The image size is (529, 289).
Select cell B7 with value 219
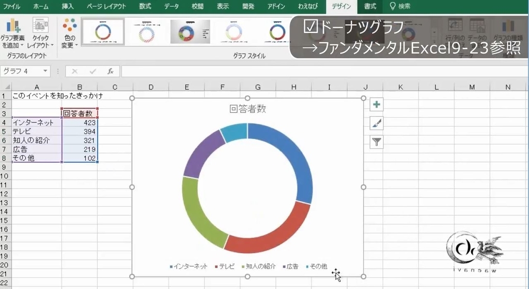click(80, 149)
